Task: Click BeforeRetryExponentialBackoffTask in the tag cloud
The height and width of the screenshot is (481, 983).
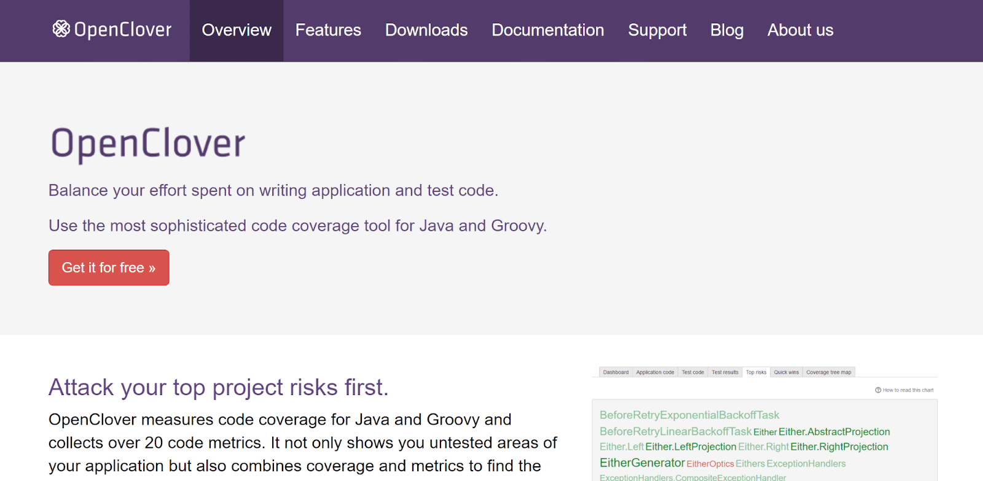Action: point(689,415)
